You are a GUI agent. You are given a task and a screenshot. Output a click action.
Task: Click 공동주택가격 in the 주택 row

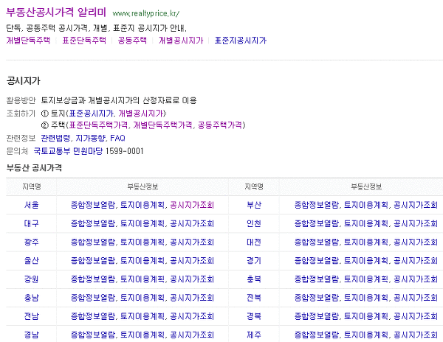tap(220, 125)
